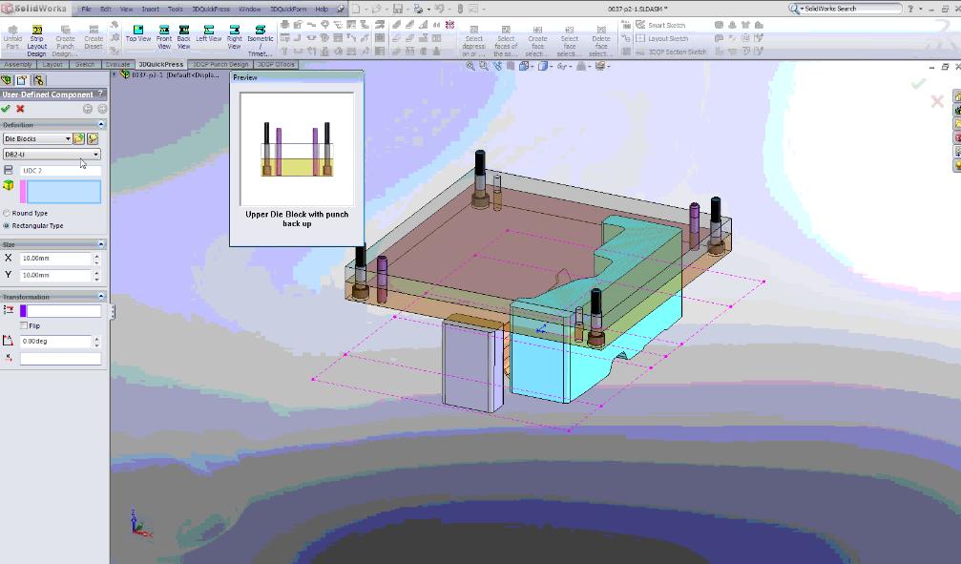961x564 pixels.
Task: Switch to Isometric/Trimetric view
Action: [x=260, y=40]
